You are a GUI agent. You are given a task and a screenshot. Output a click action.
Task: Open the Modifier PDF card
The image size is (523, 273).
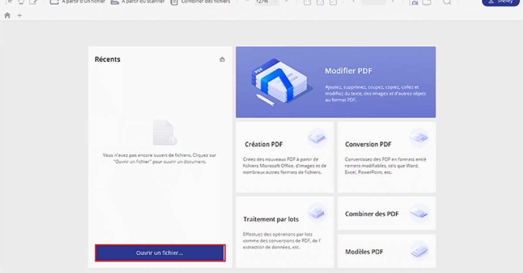(x=336, y=82)
